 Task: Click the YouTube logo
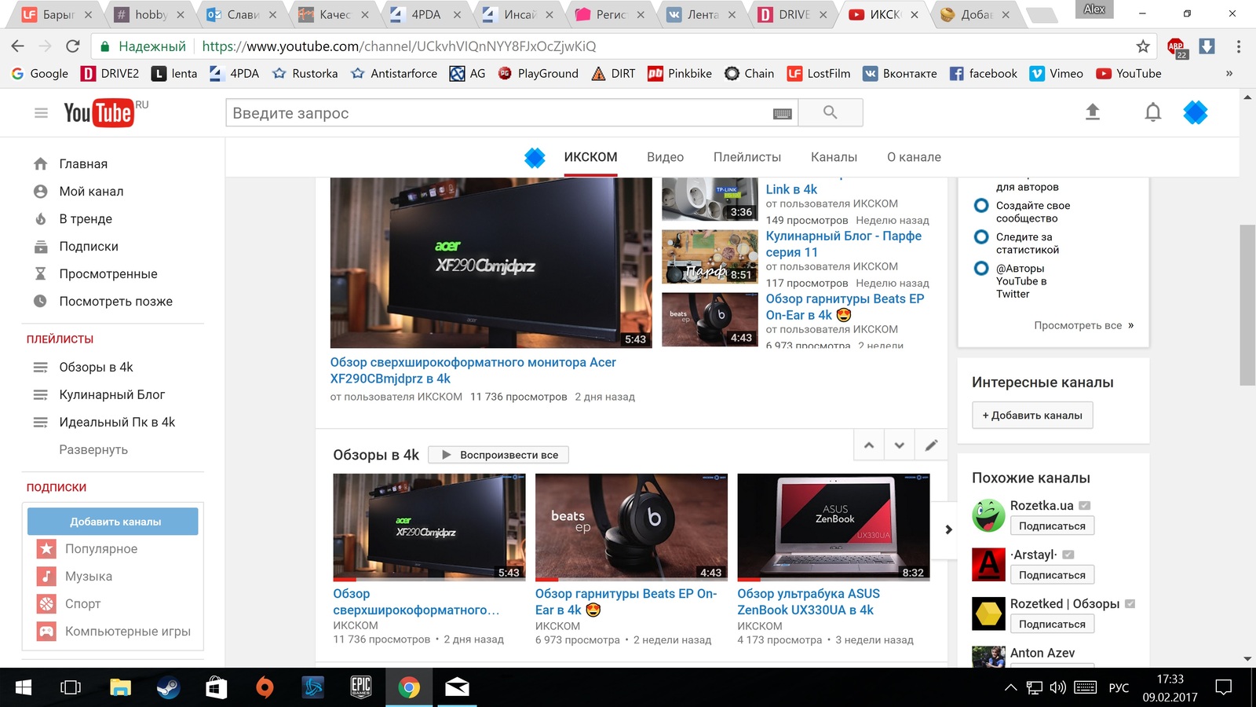pos(98,113)
